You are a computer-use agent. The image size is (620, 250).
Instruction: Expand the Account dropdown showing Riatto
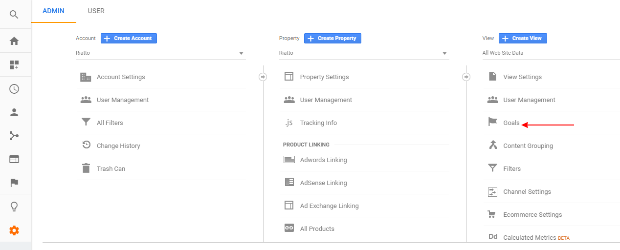pyautogui.click(x=160, y=53)
